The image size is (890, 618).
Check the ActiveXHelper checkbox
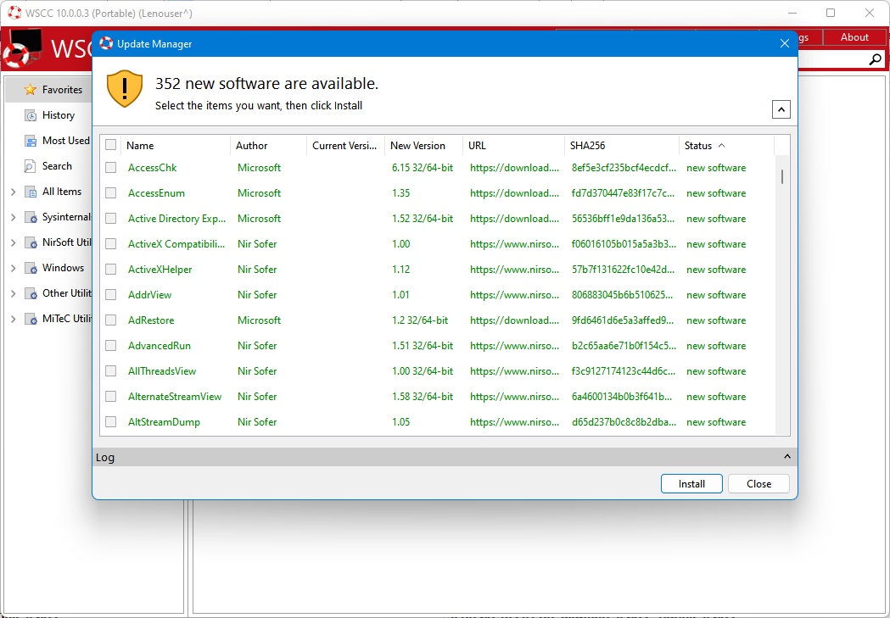tap(110, 270)
